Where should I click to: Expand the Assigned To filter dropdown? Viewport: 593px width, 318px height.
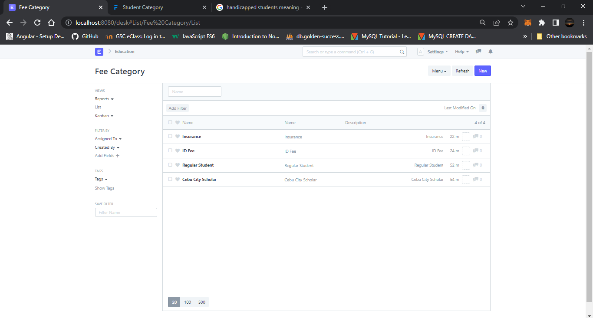click(108, 139)
